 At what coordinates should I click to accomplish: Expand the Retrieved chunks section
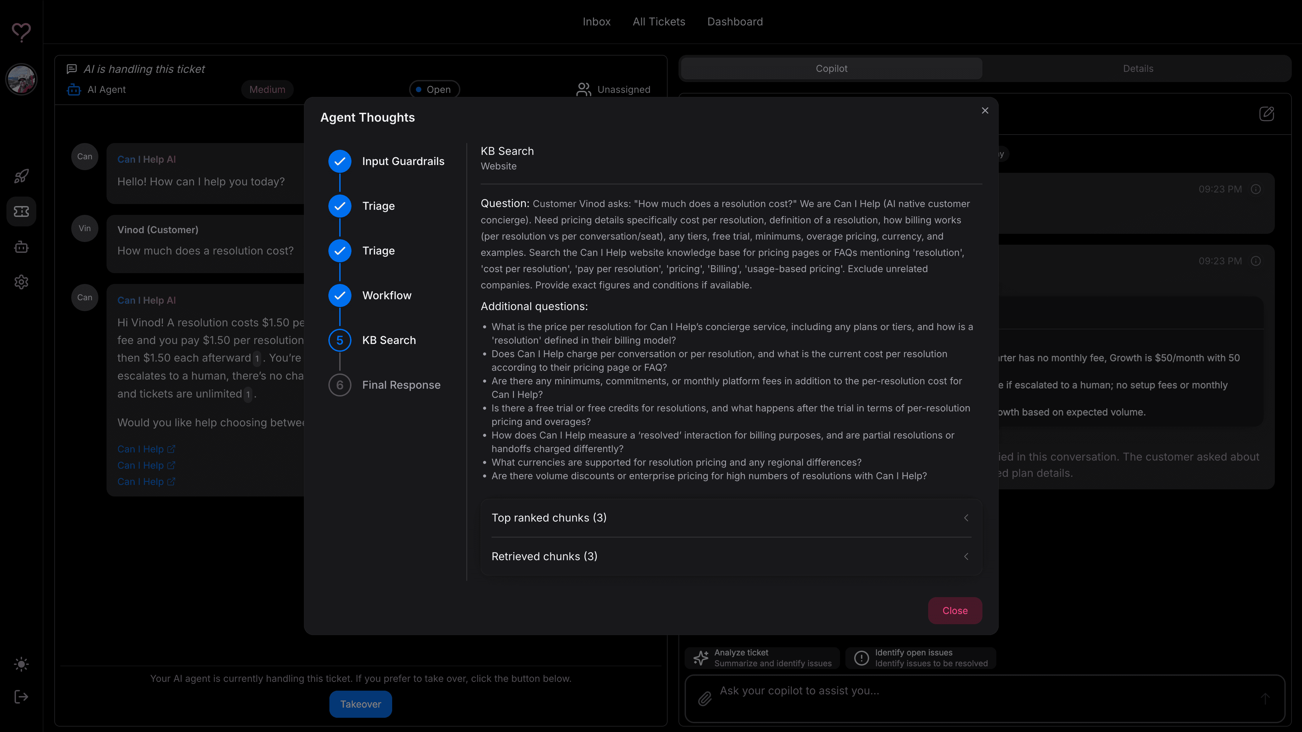tap(966, 556)
